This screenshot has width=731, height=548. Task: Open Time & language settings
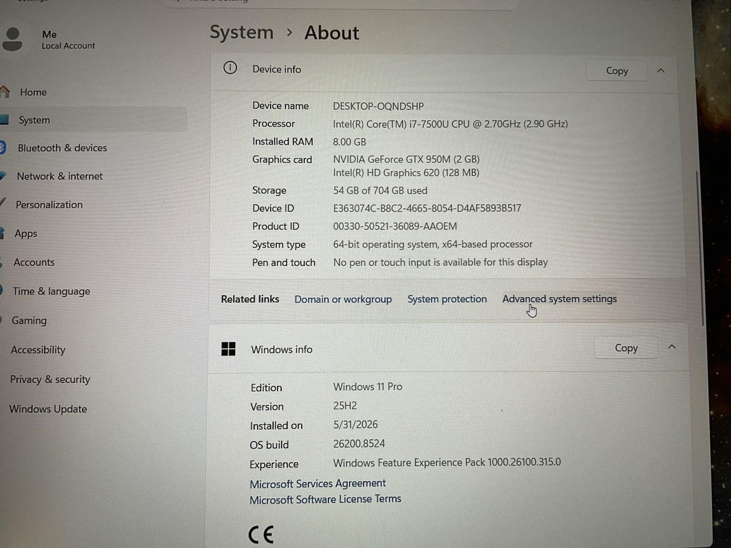[x=51, y=291]
